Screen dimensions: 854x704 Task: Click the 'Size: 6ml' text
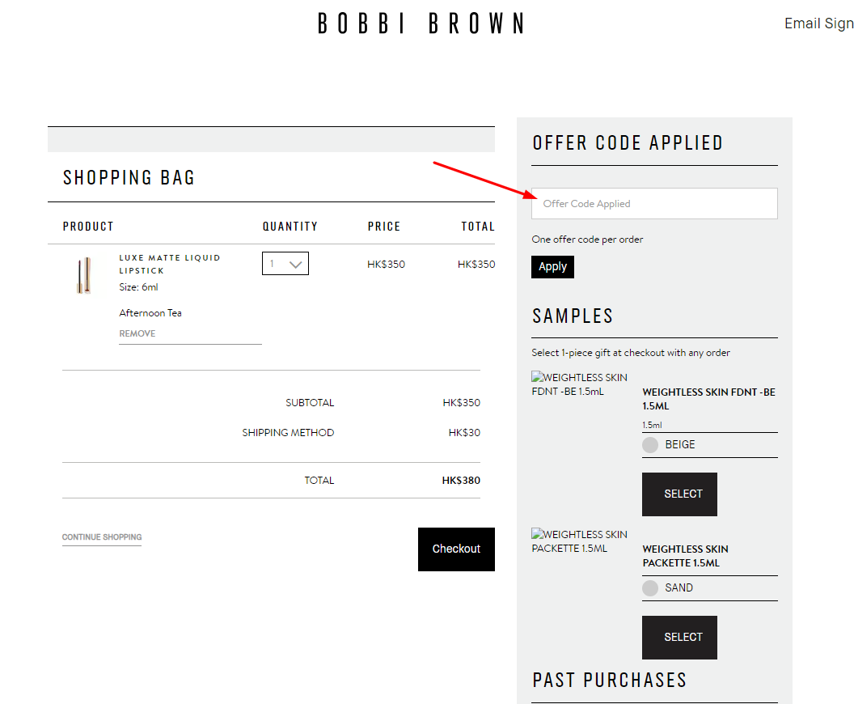tap(138, 287)
